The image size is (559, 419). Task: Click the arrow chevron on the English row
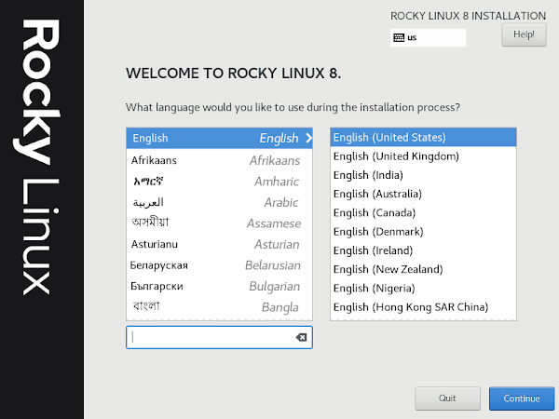pos(308,138)
